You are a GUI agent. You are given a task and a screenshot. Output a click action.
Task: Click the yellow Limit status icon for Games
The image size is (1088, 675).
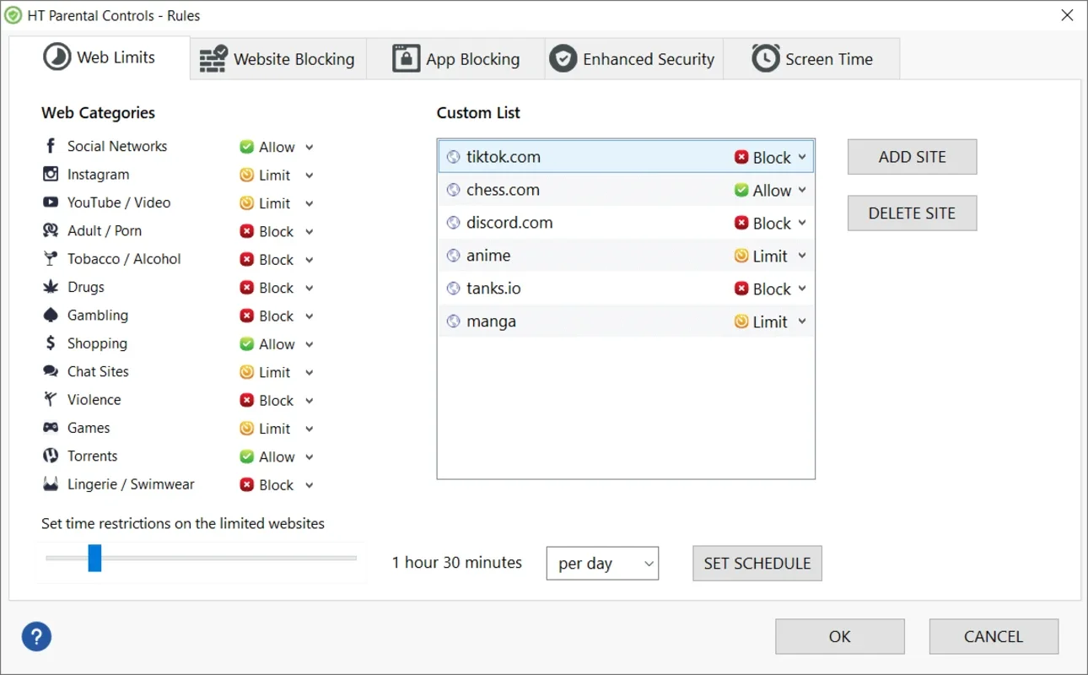[x=246, y=429]
